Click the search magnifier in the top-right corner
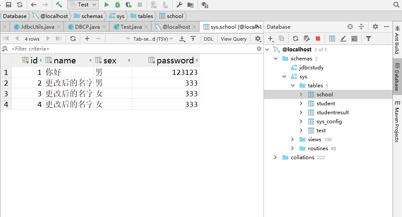402x217 pixels. coord(396,5)
